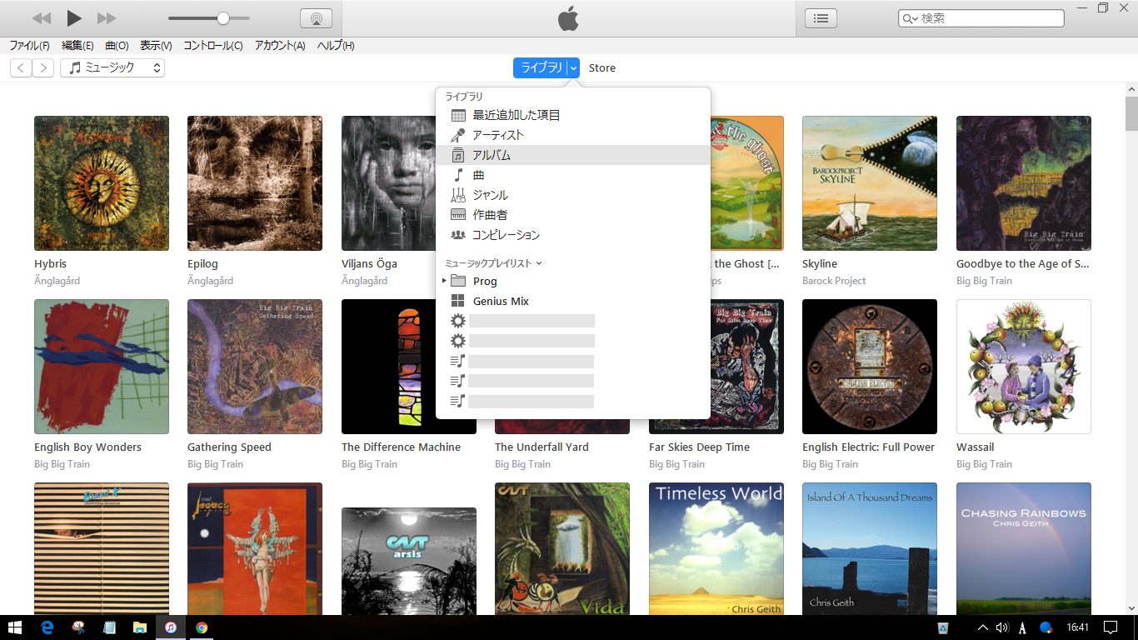This screenshot has height=640, width=1138.
Task: Select コンピレーション in the library menu
Action: (573, 235)
